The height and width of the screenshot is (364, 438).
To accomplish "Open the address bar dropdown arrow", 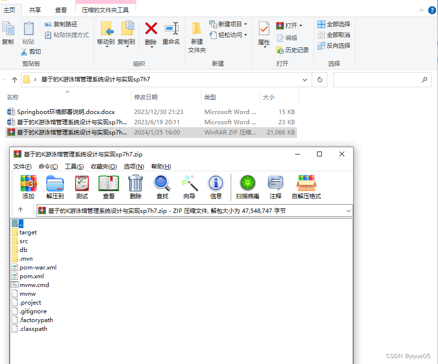I will [305, 79].
